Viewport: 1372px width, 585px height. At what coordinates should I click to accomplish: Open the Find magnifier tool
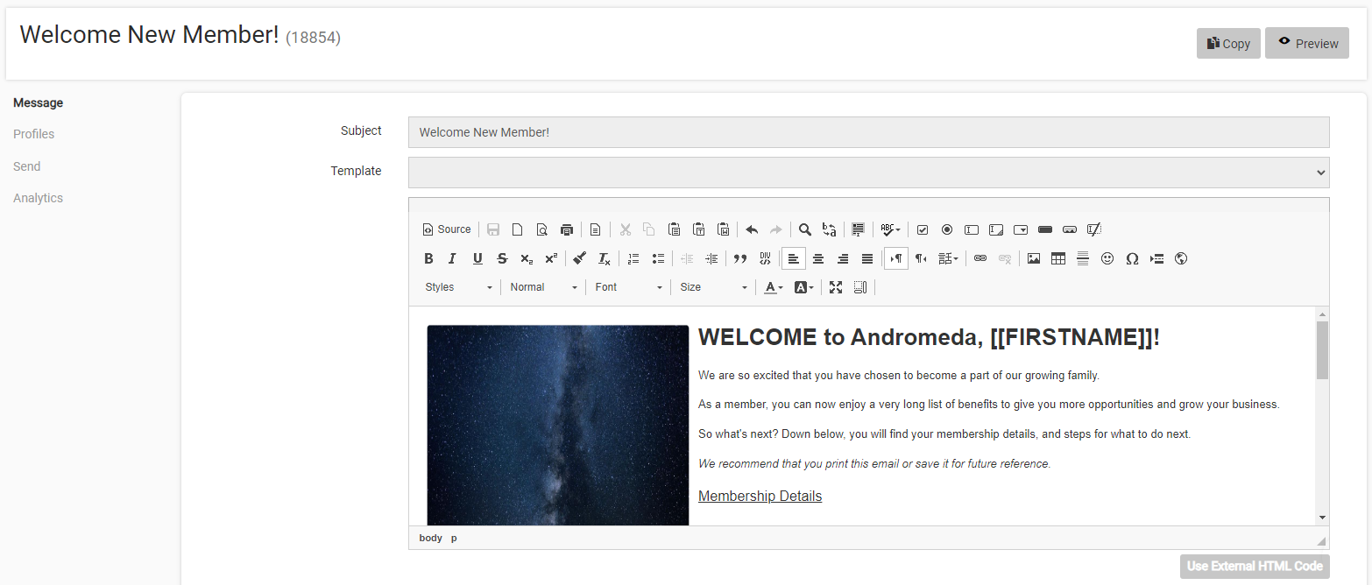click(804, 229)
